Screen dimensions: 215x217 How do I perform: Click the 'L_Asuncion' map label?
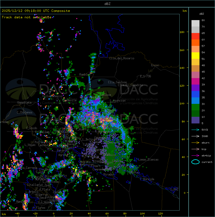coord(118,101)
